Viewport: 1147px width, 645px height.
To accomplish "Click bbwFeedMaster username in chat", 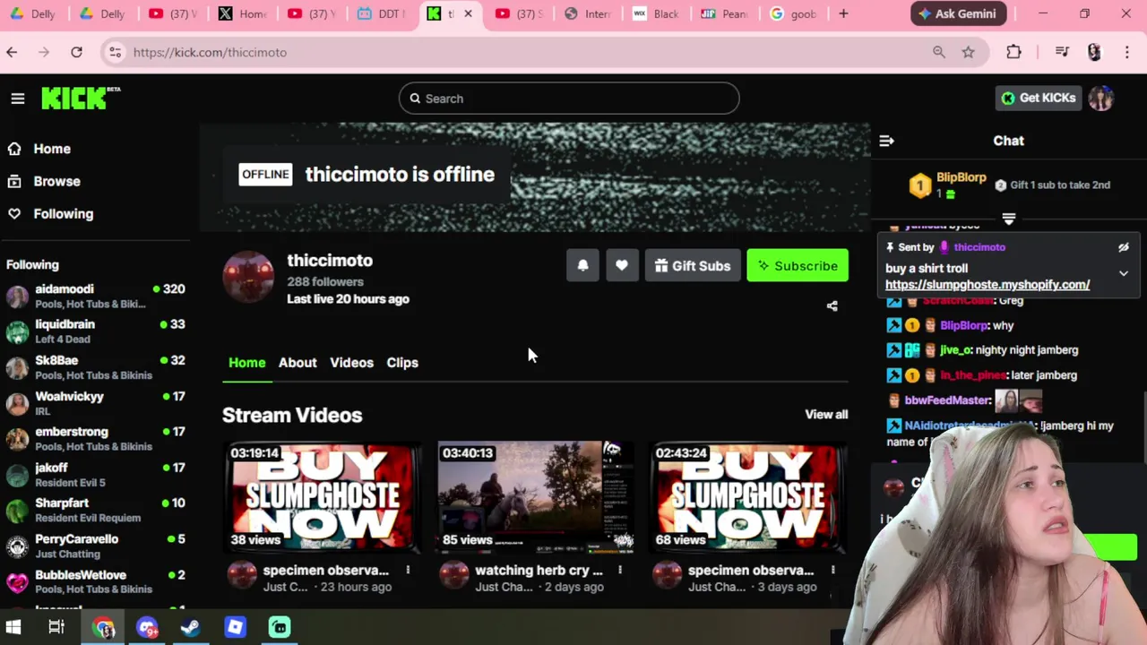I will 947,400.
